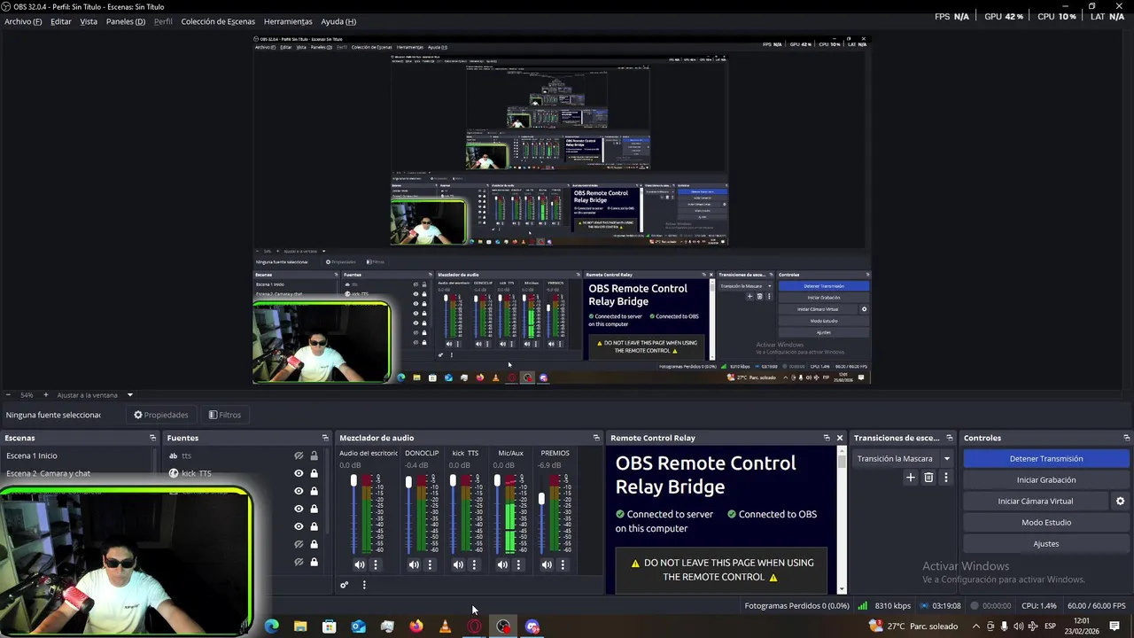Open the Editar menu

pos(61,21)
